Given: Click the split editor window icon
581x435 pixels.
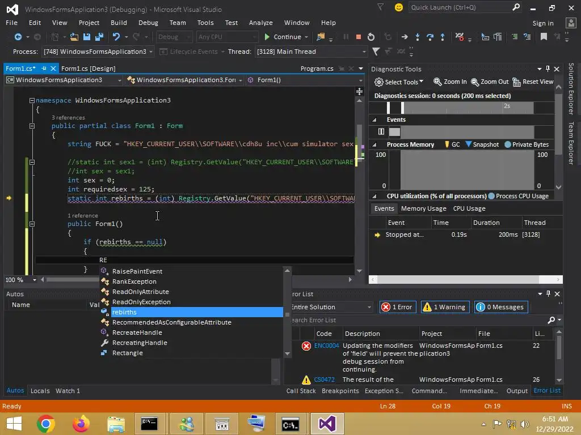Looking at the screenshot, I should pos(359,91).
